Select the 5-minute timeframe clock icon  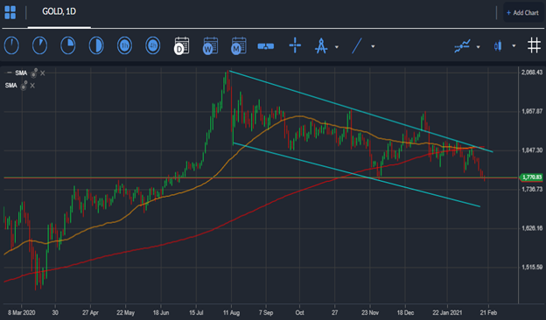[x=39, y=45]
